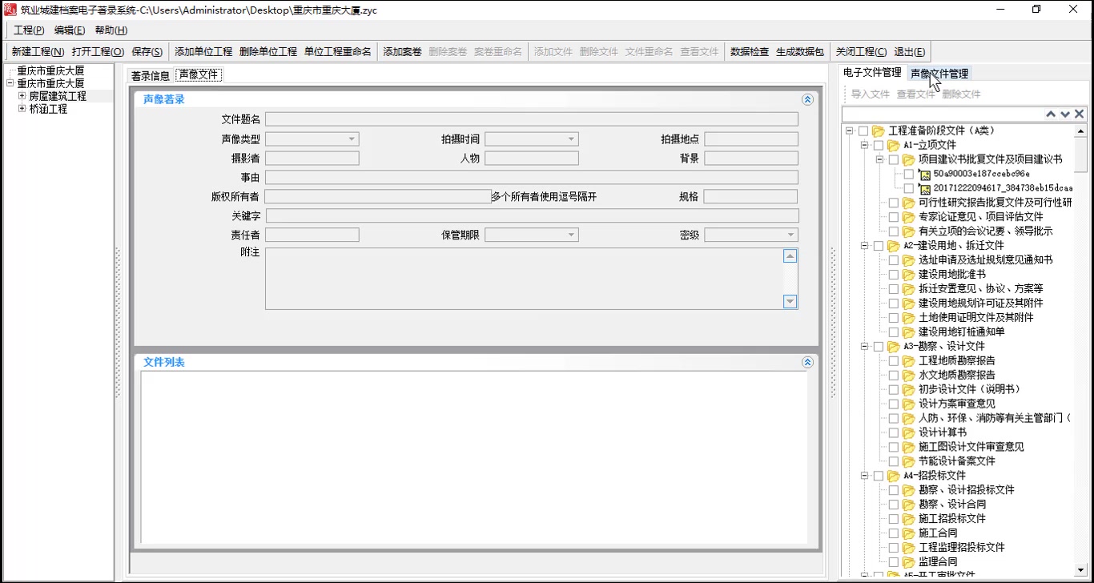
Task: Click the 生成数据包 toolbar button
Action: click(x=799, y=51)
